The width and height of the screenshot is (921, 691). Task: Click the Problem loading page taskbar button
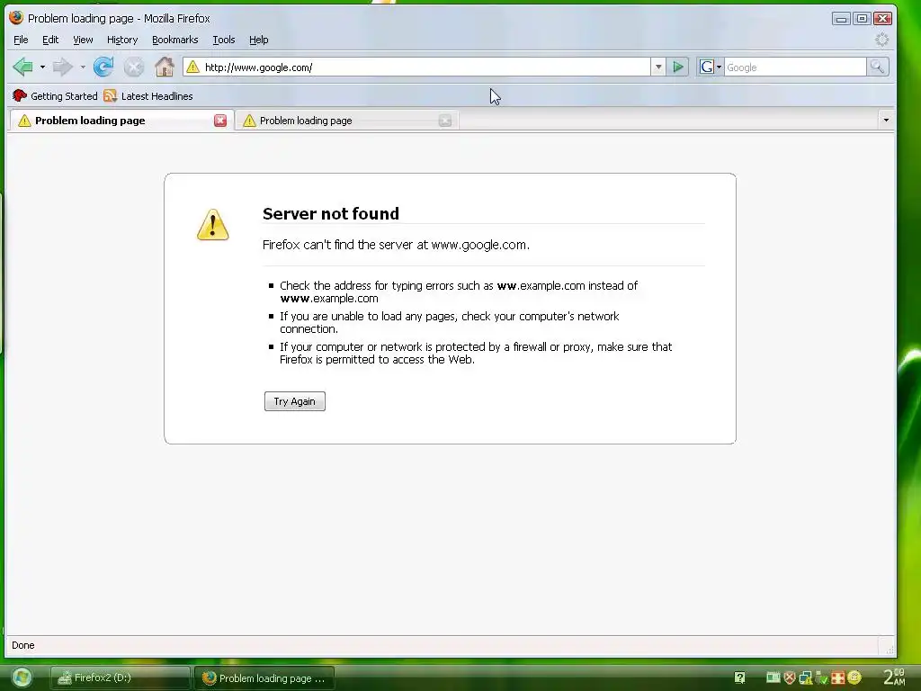coord(264,678)
